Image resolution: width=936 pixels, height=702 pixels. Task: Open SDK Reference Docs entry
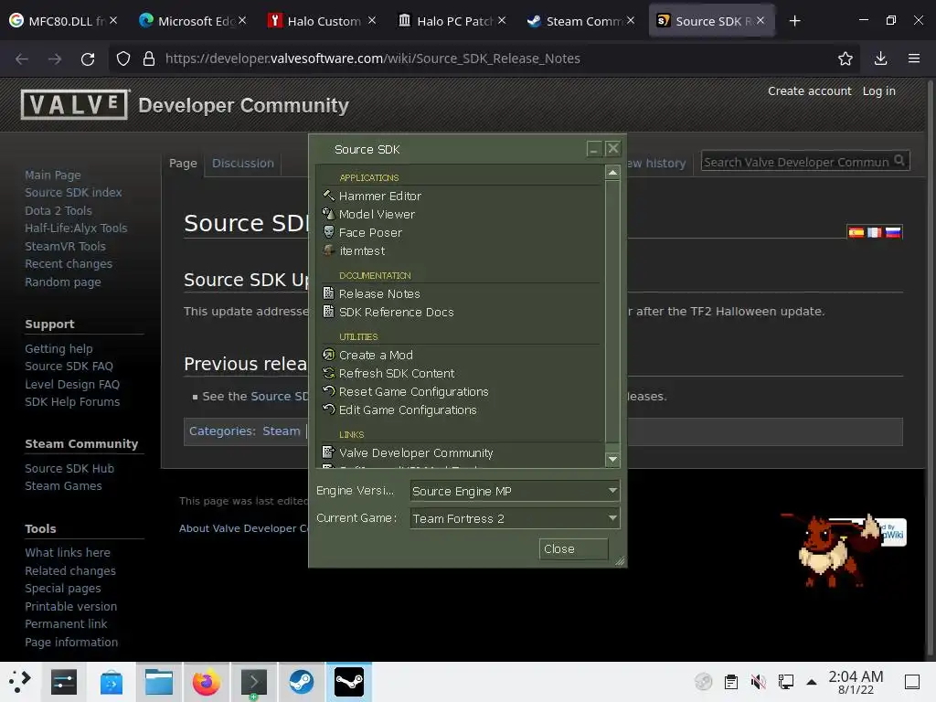[396, 313]
